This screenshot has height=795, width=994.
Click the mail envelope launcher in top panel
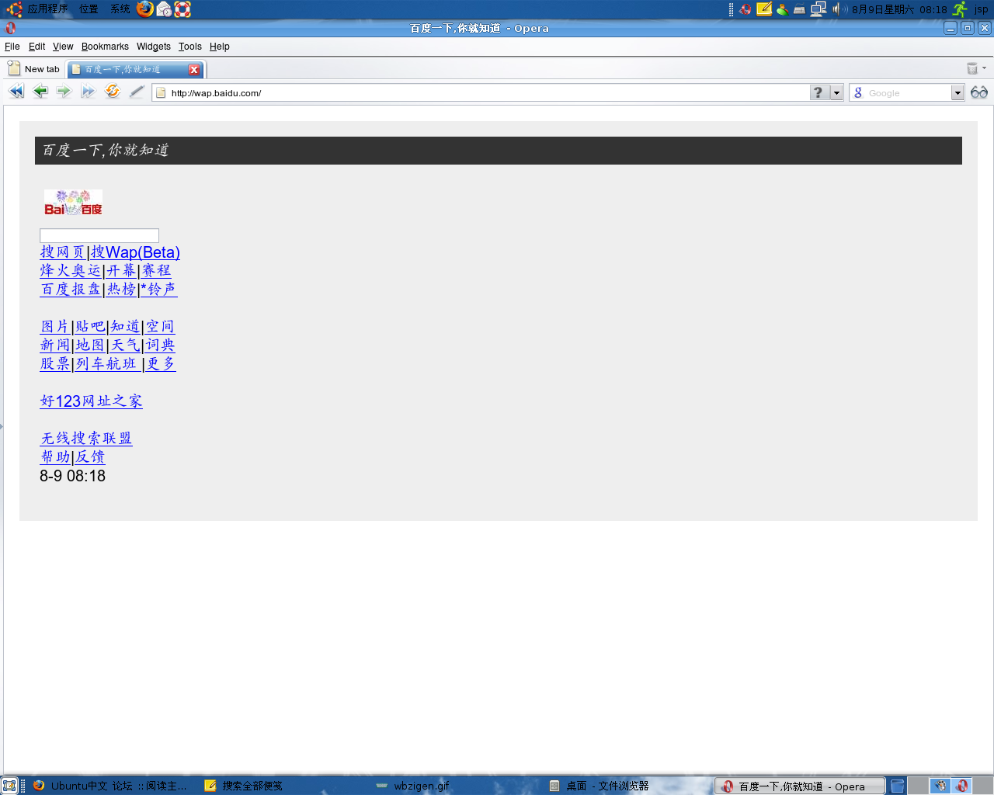coord(164,9)
